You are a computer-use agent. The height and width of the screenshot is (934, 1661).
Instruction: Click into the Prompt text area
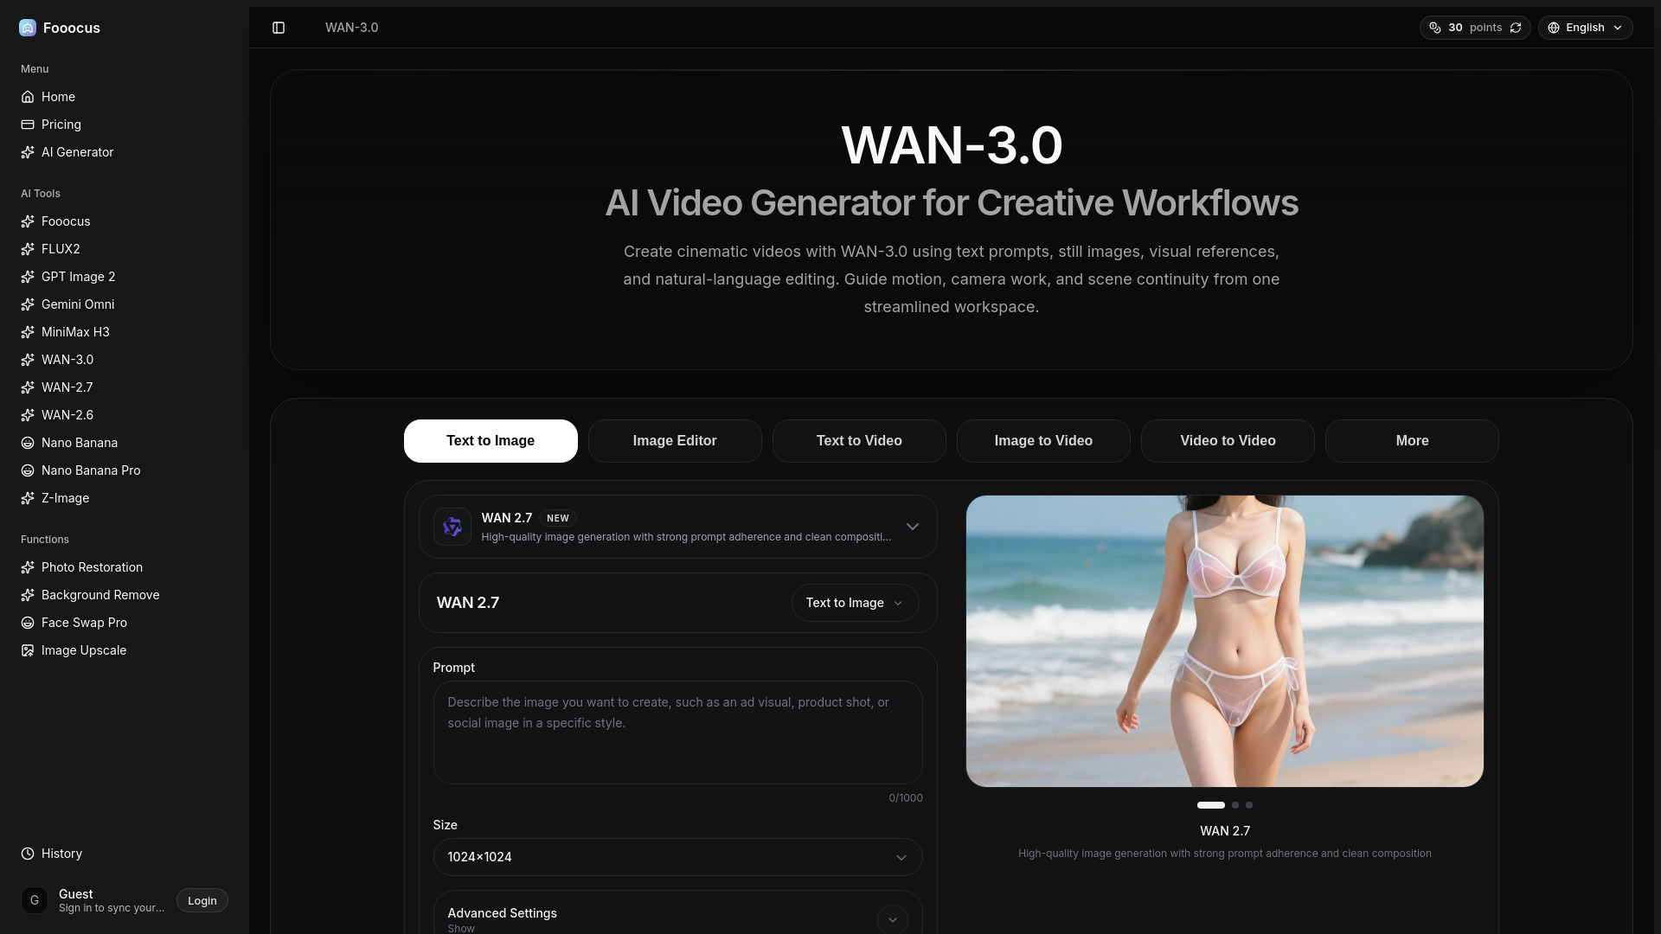coord(678,732)
